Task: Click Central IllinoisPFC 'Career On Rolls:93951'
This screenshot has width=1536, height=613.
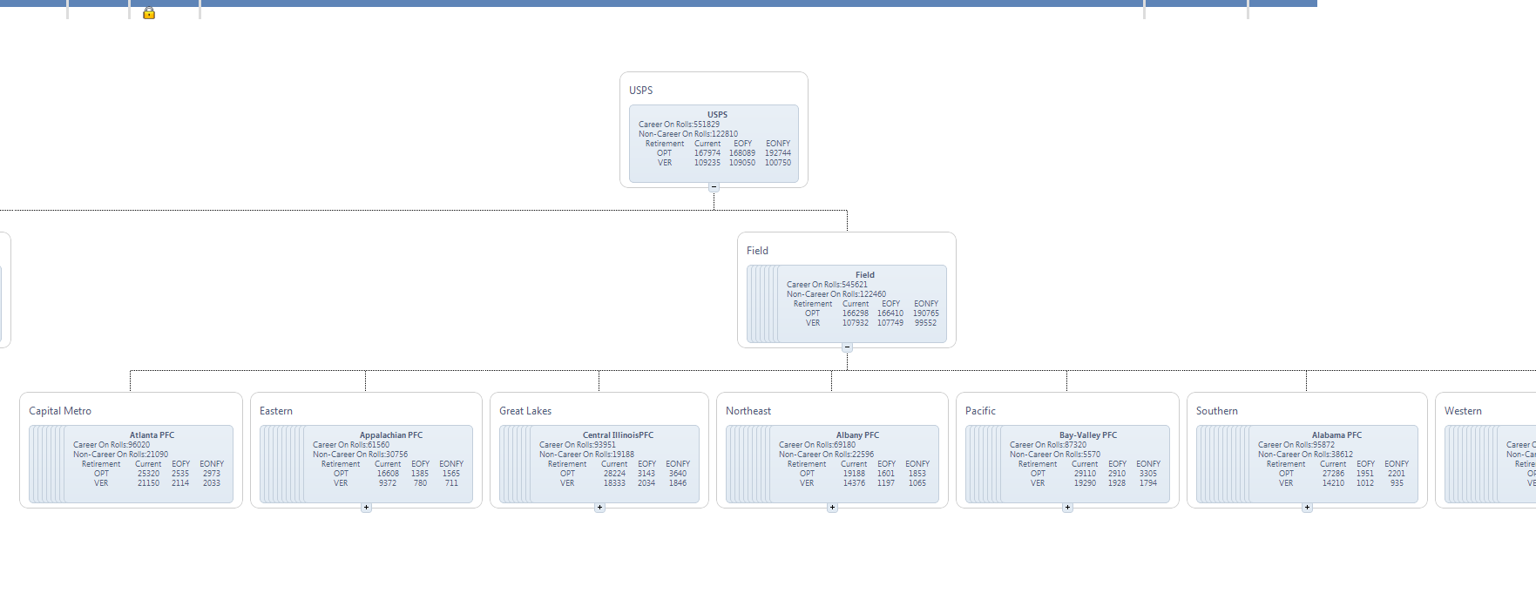Action: tap(578, 445)
